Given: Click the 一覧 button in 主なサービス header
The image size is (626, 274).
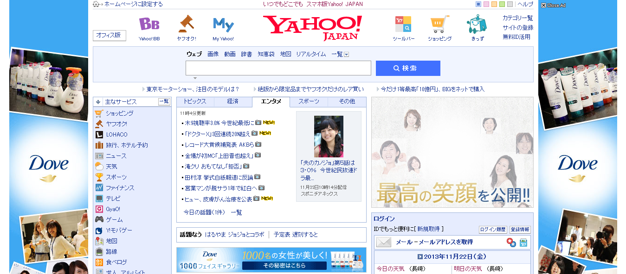Looking at the screenshot, I should [x=164, y=101].
